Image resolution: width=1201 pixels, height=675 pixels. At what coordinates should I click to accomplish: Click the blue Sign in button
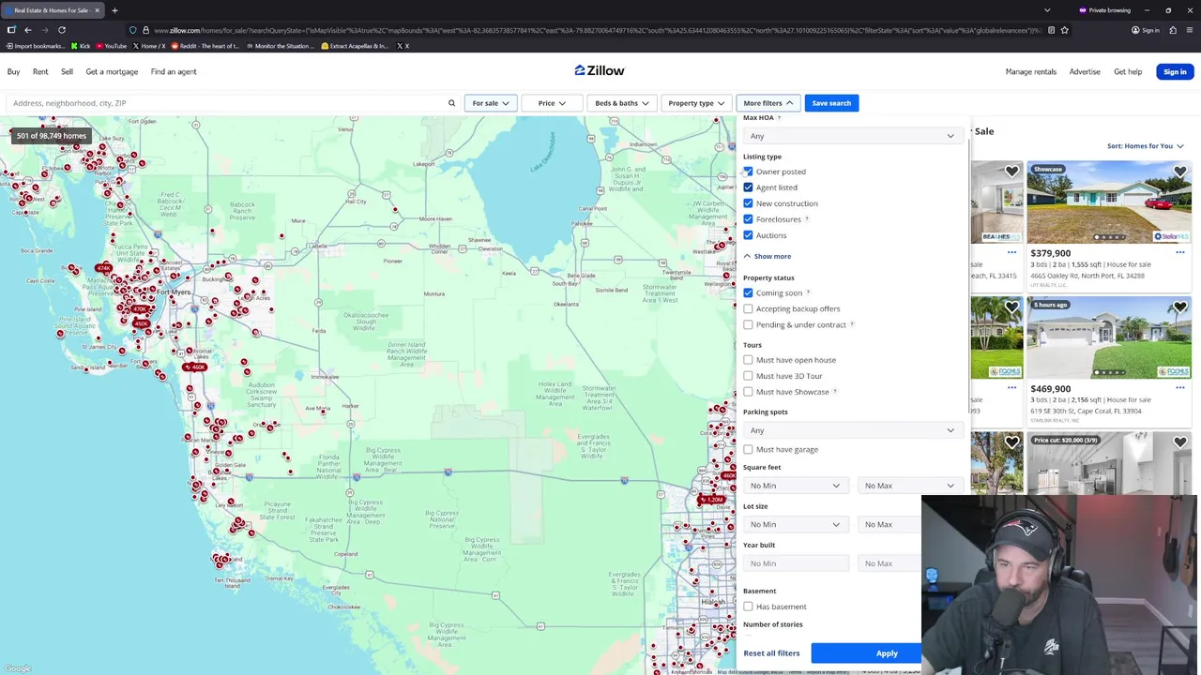[x=1175, y=71]
